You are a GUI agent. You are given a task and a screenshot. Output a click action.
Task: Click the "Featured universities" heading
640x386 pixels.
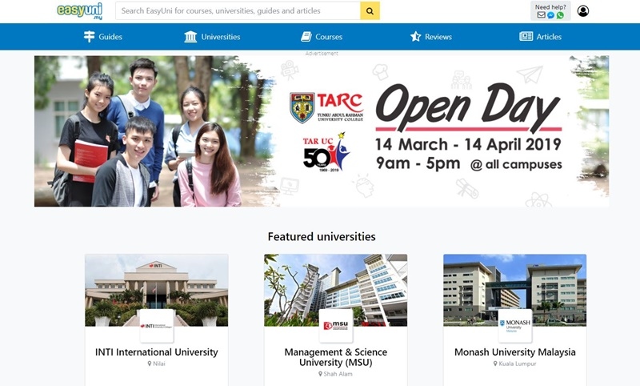322,236
